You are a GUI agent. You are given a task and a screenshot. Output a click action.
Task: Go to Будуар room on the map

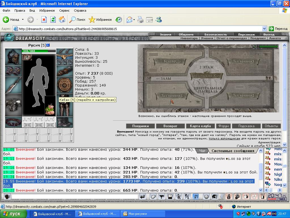170,61
